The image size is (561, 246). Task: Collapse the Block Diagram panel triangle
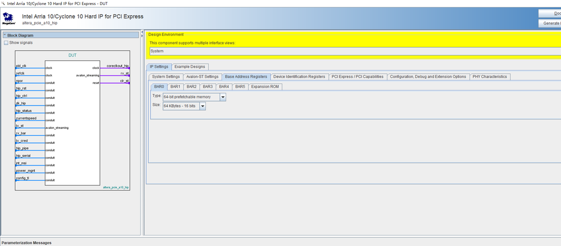4,35
